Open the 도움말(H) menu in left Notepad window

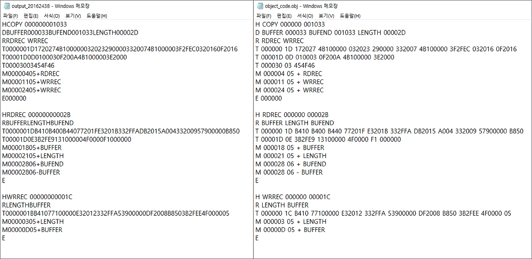coord(96,16)
